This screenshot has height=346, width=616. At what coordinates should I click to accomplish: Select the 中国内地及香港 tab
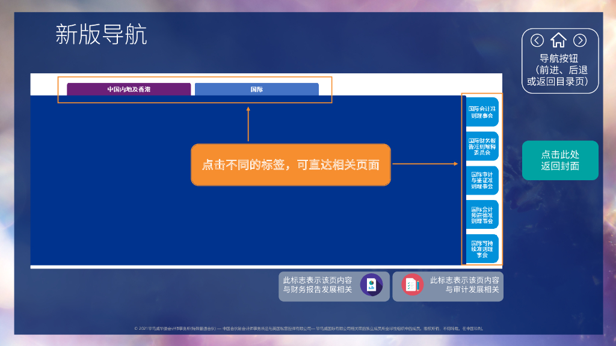(129, 89)
